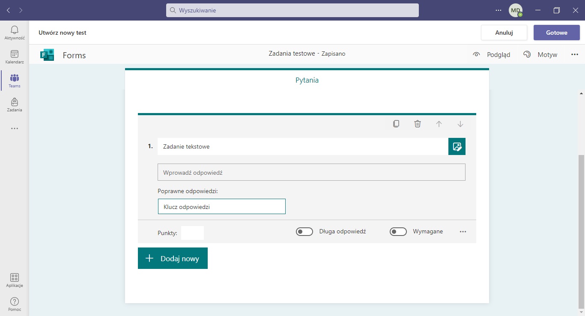
Task: Copy the question using duplicate icon
Action: [x=396, y=124]
